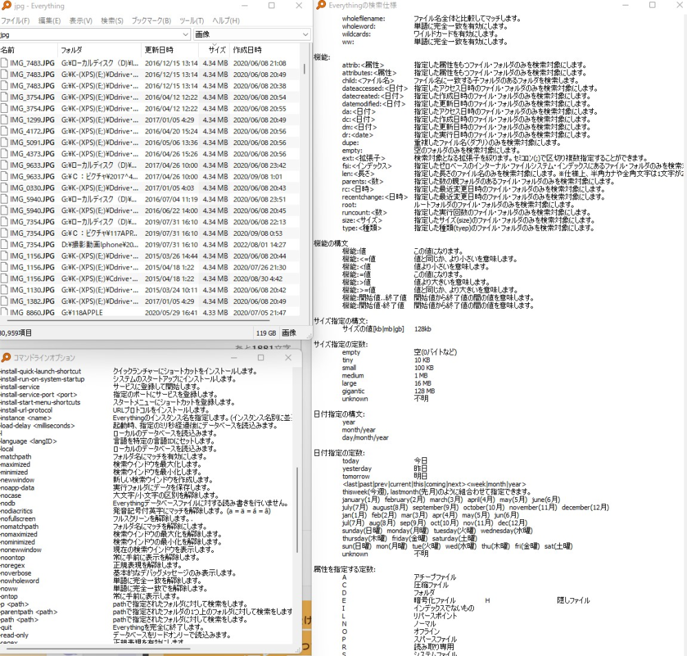Click the yesterday date constant entry

coord(357,468)
